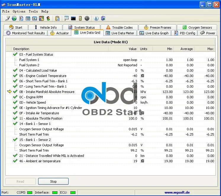Screen dimensions: 221x196
Task: Click the four-colored flag toolbar icon
Action: click(x=41, y=18)
